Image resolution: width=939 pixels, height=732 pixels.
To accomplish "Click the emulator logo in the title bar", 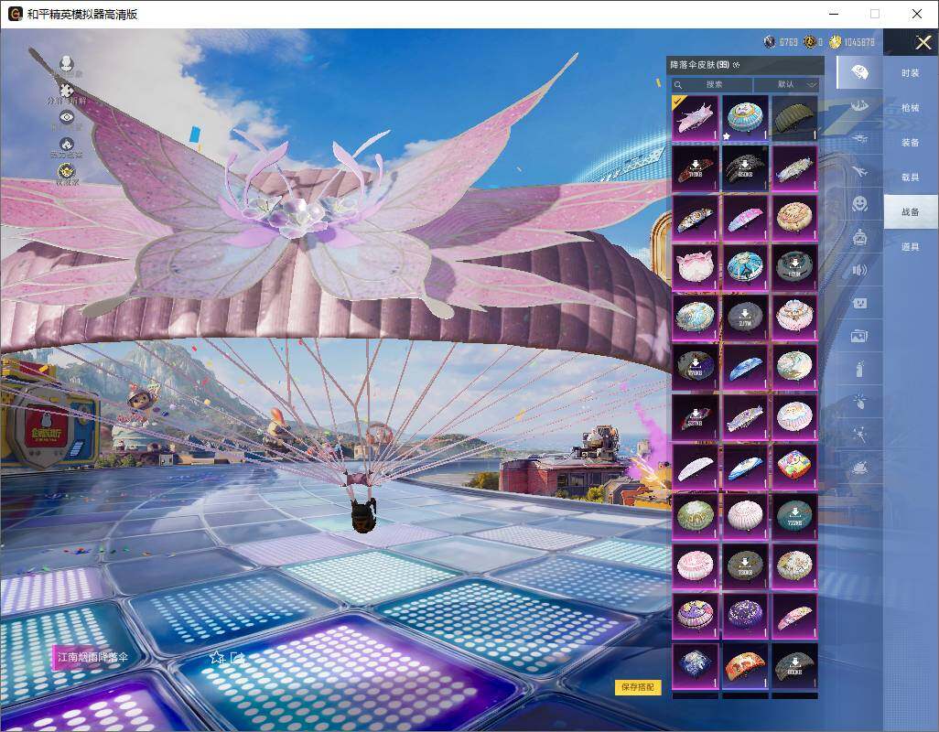I will (15, 14).
